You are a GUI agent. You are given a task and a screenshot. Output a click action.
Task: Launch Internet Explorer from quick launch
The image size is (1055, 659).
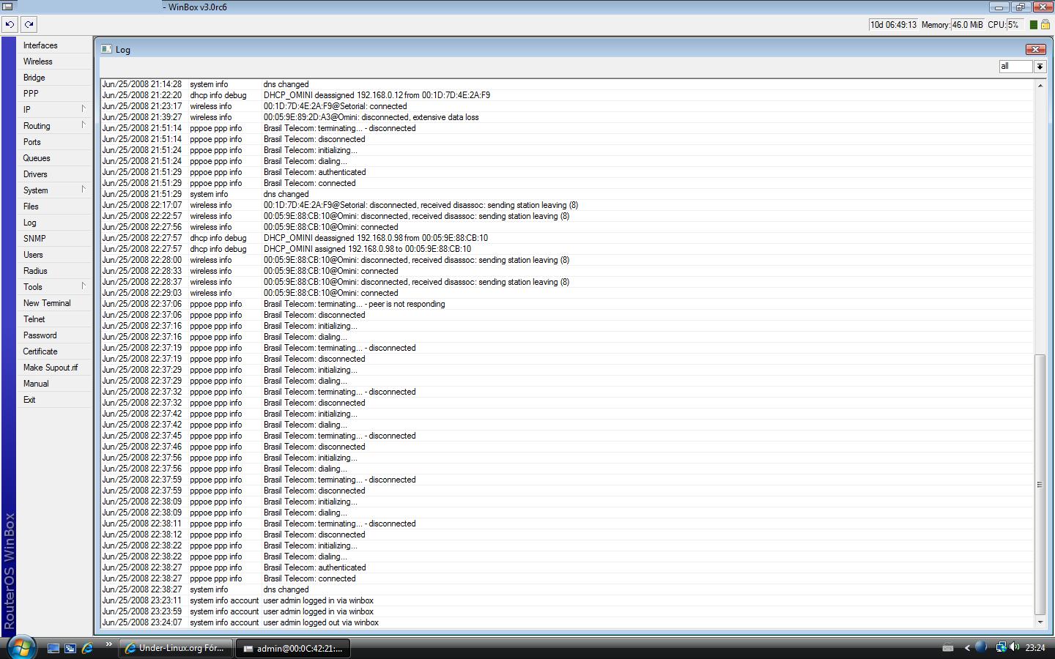coord(87,648)
